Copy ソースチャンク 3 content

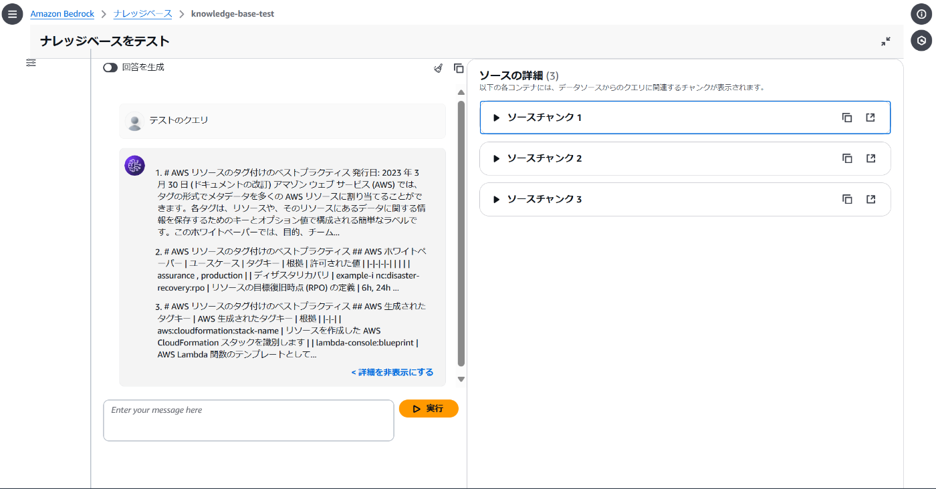pyautogui.click(x=847, y=199)
